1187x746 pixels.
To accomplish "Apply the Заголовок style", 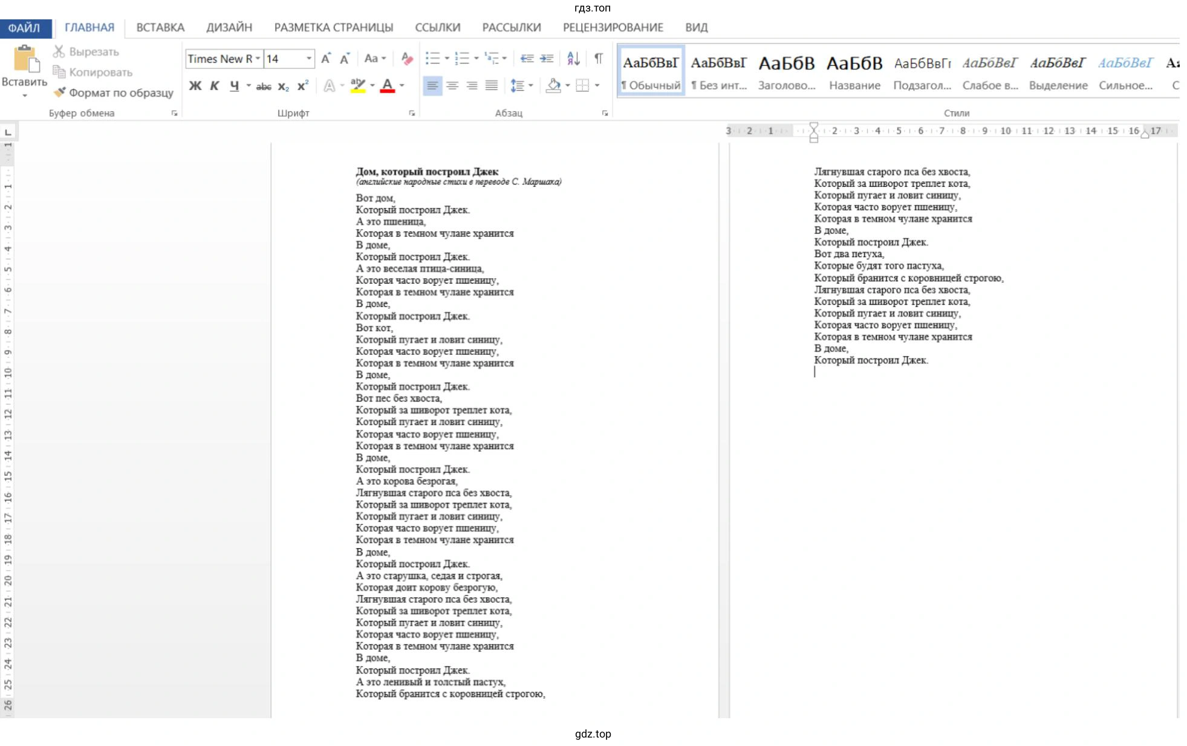I will [787, 71].
